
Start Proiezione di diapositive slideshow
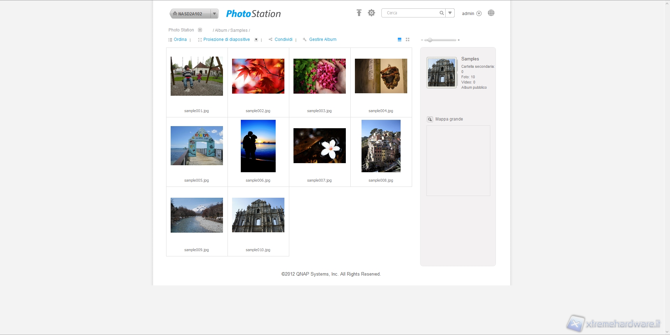pos(226,39)
